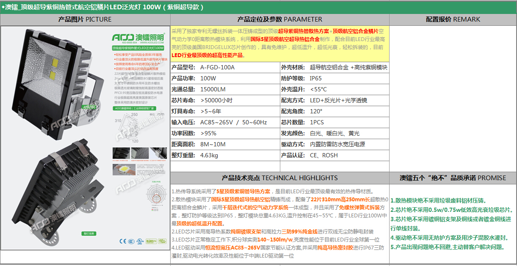
Task: Click the 外壳材质 label cell
Action: tap(293, 68)
